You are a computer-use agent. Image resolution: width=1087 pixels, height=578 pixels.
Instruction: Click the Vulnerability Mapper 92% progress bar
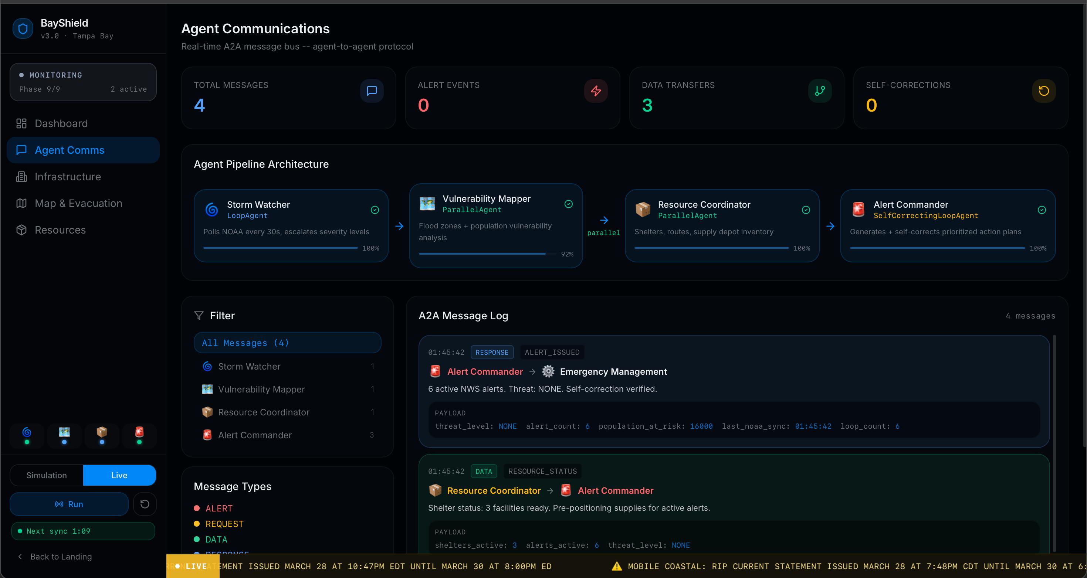[487, 254]
